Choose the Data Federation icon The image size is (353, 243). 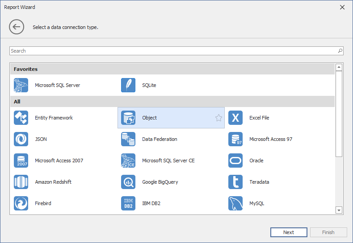click(x=128, y=139)
